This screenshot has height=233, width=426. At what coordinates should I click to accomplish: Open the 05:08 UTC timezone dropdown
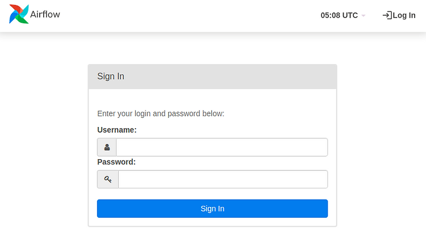click(x=343, y=15)
